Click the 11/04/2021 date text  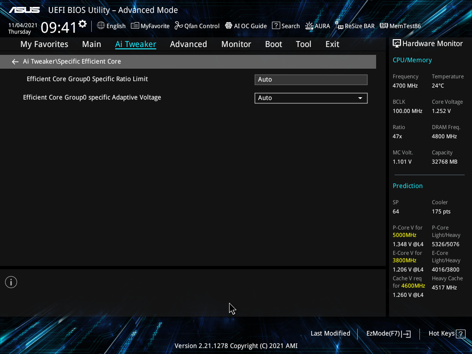pos(23,25)
